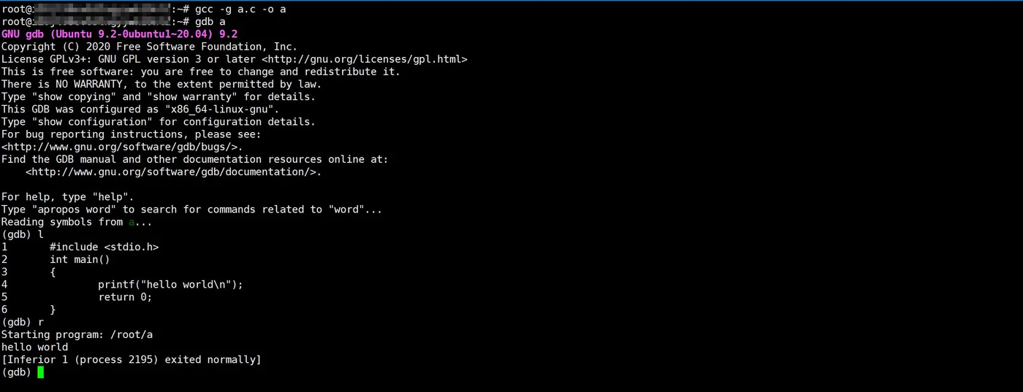
Task: Click the GNU gdb version header line
Action: [119, 34]
